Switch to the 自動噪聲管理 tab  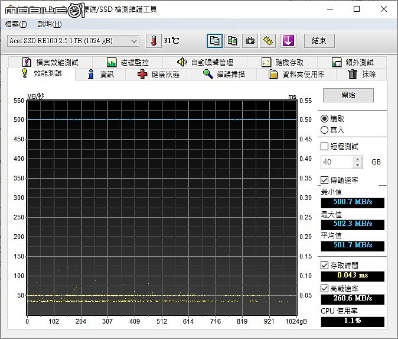[205, 62]
